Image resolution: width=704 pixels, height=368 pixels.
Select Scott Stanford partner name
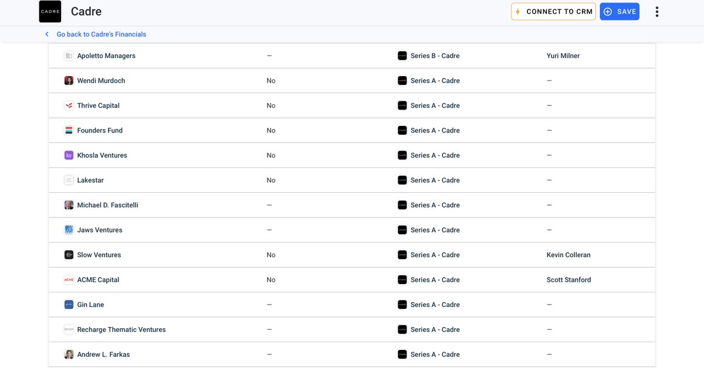(568, 280)
